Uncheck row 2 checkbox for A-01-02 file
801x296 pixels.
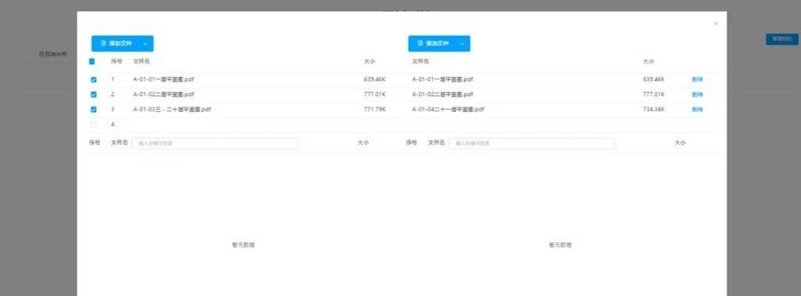point(94,95)
